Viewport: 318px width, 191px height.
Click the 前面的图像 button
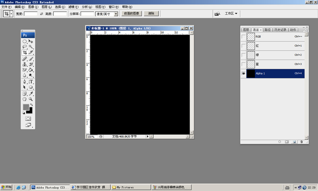pos(131,14)
